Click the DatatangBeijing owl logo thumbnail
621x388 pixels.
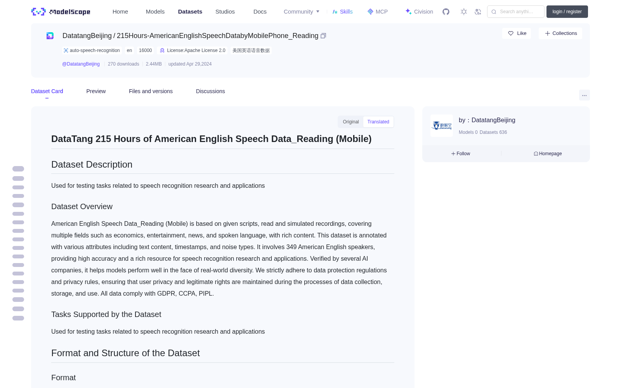tap(442, 126)
